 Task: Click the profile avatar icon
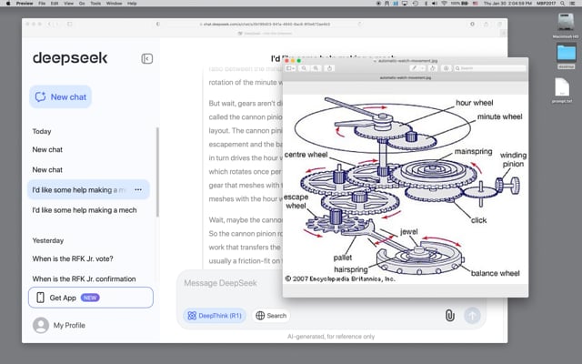pos(41,326)
